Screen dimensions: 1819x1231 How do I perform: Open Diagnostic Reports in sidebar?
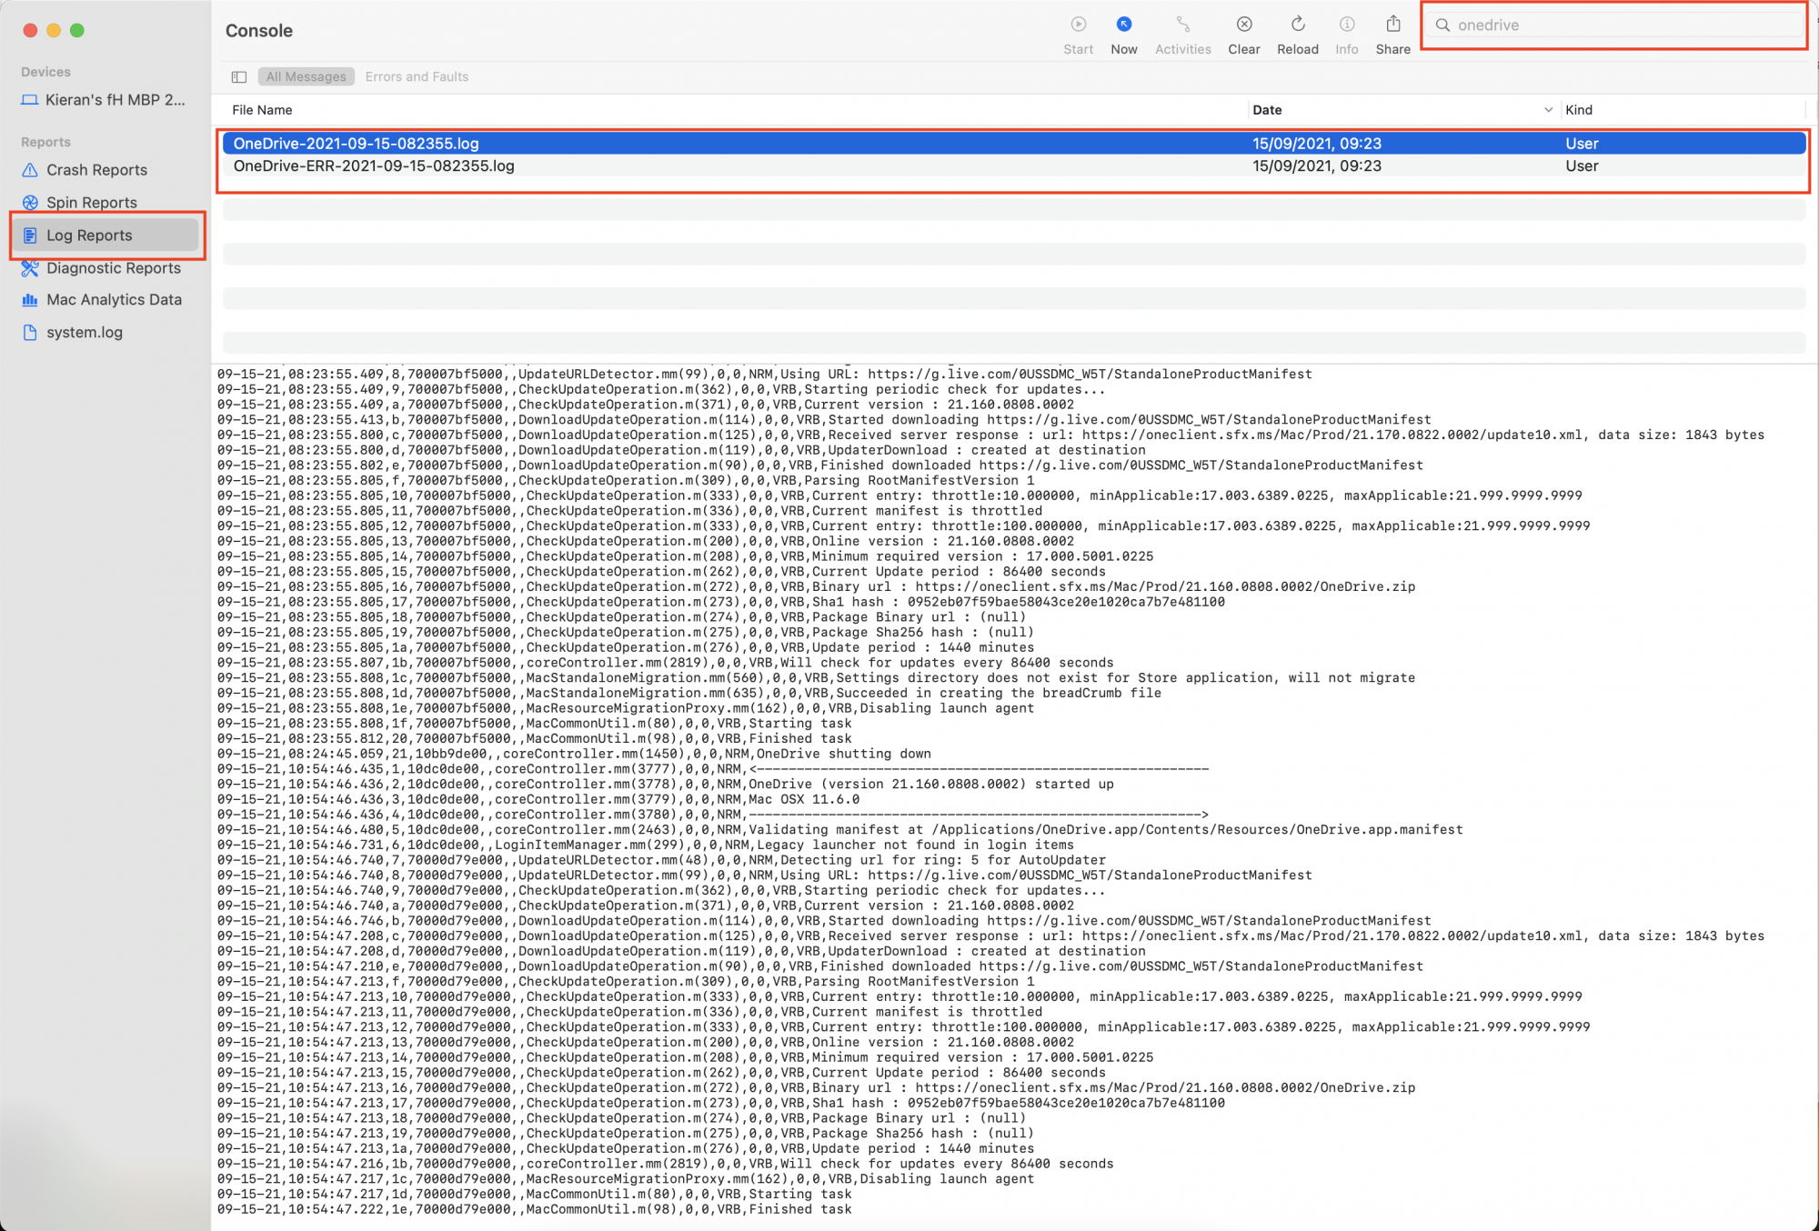tap(113, 268)
